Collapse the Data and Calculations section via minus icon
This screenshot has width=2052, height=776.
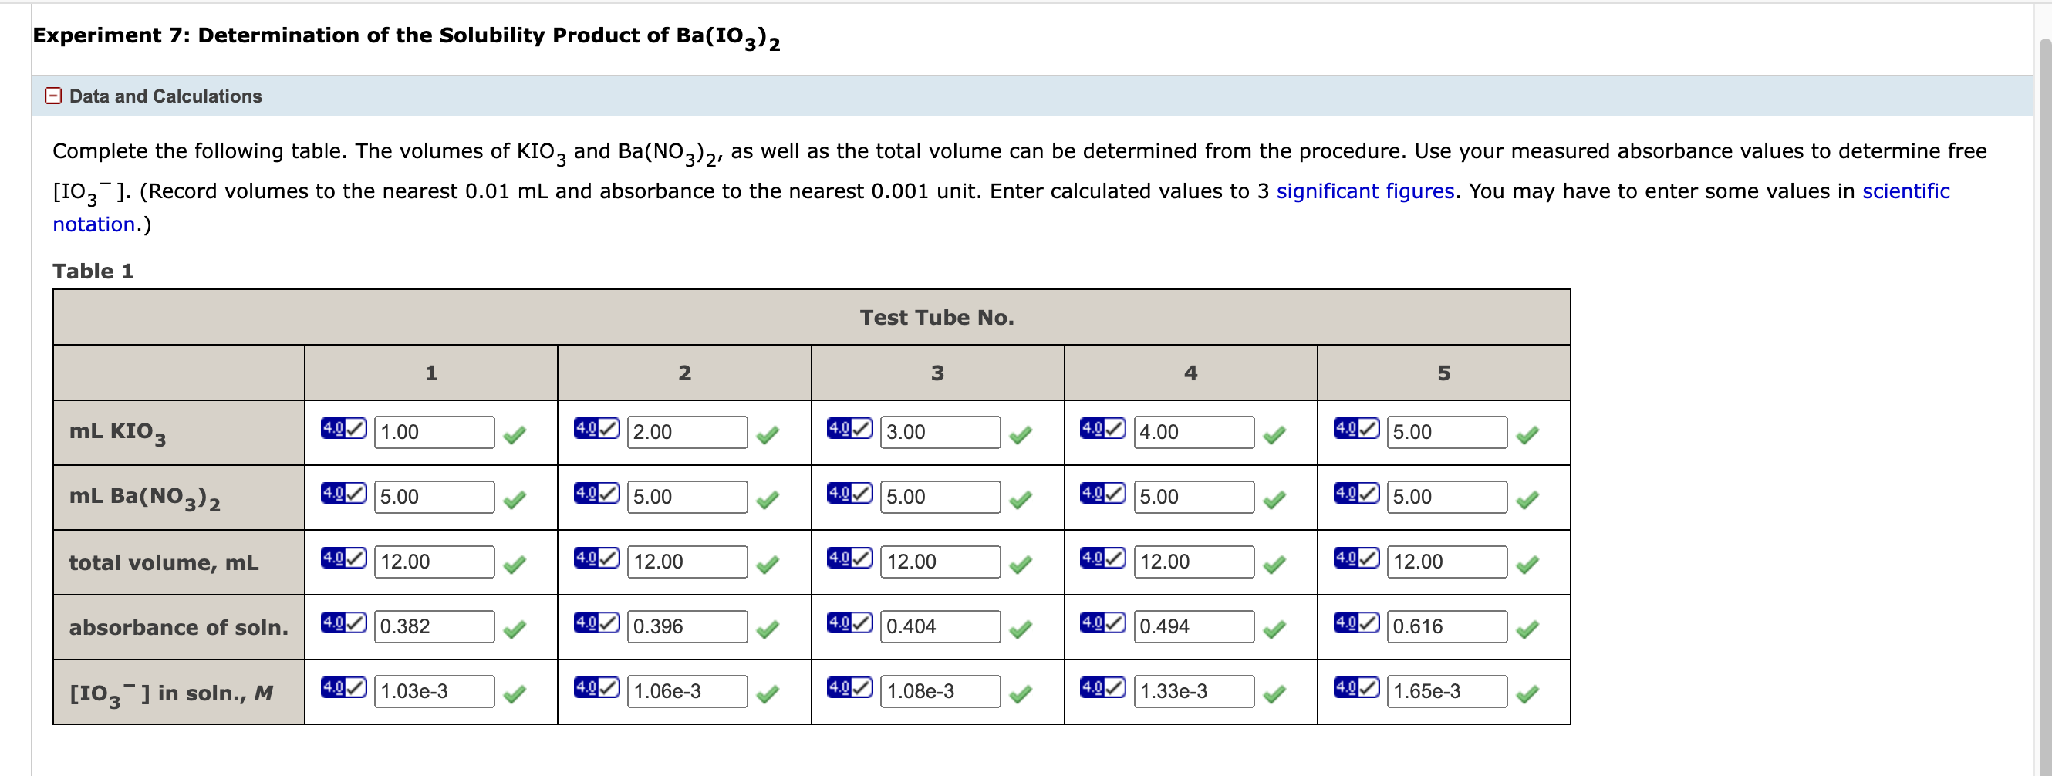pyautogui.click(x=52, y=96)
